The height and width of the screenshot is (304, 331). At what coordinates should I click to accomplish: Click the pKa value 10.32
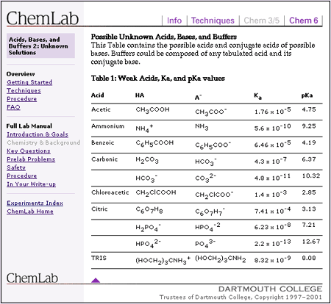(311, 175)
